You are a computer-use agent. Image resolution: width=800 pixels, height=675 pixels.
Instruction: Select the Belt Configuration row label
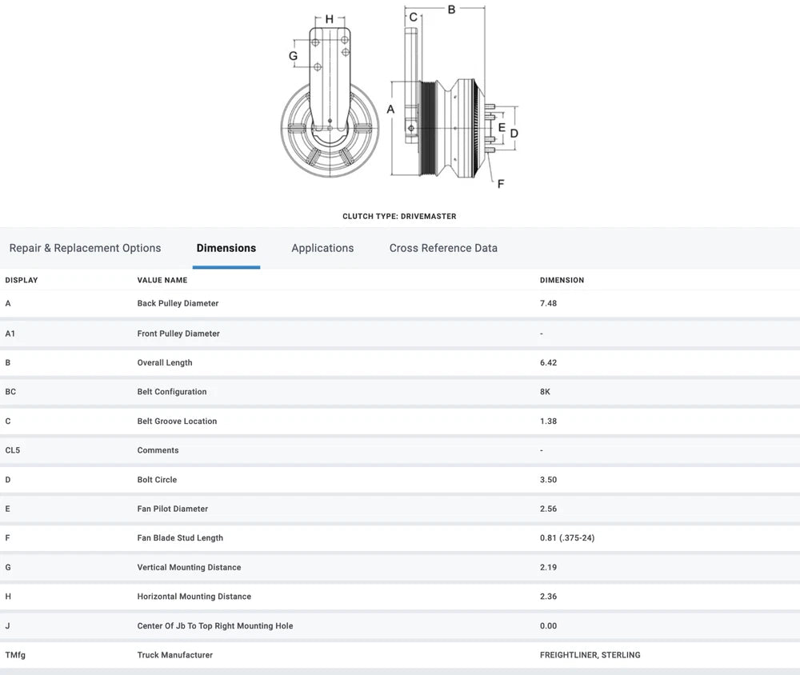pyautogui.click(x=172, y=392)
